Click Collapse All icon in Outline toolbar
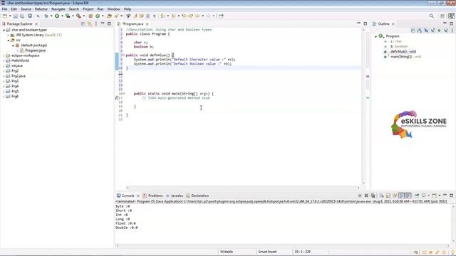 [413, 31]
